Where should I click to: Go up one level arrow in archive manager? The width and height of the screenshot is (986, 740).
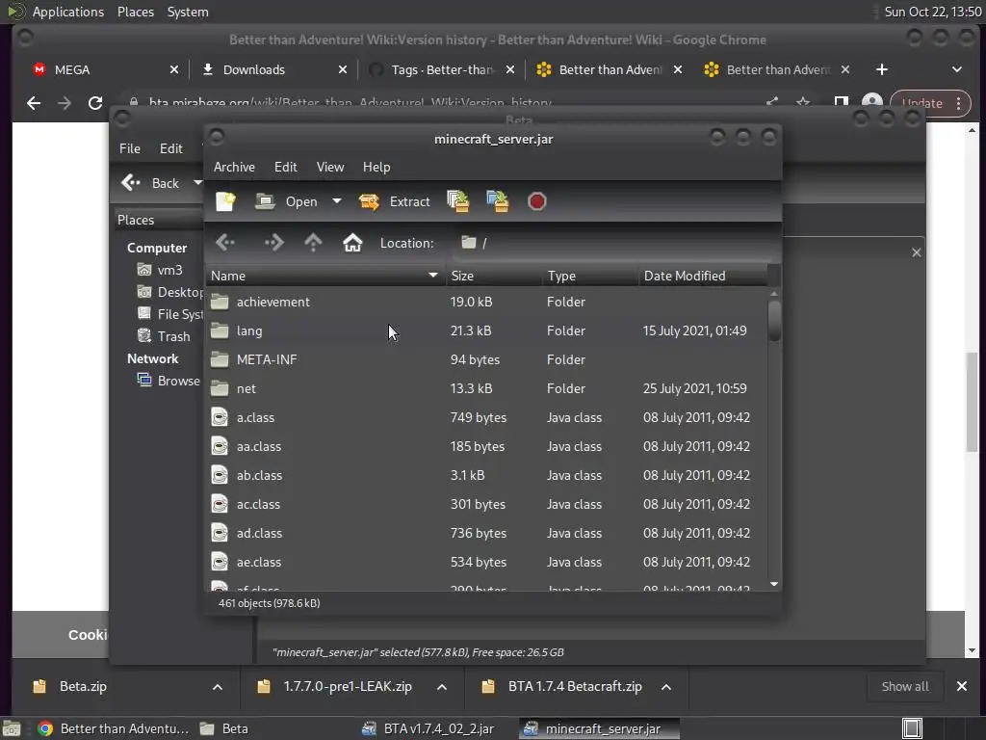[313, 243]
